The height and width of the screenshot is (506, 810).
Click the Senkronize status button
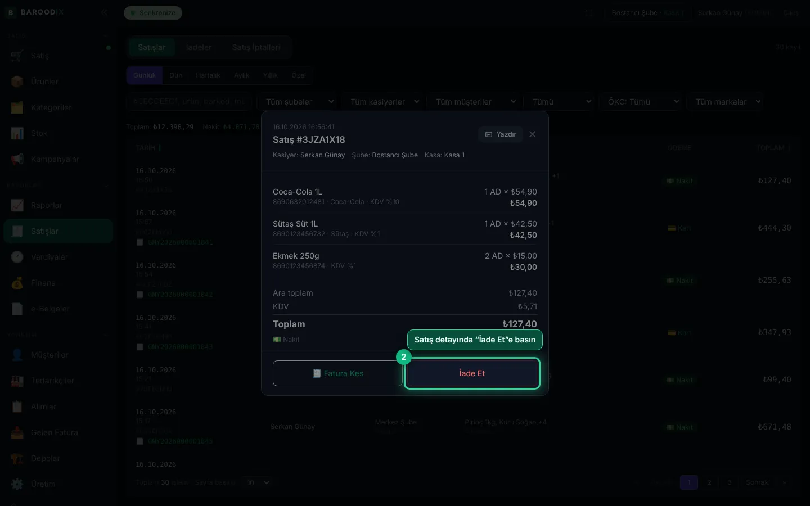pyautogui.click(x=153, y=13)
